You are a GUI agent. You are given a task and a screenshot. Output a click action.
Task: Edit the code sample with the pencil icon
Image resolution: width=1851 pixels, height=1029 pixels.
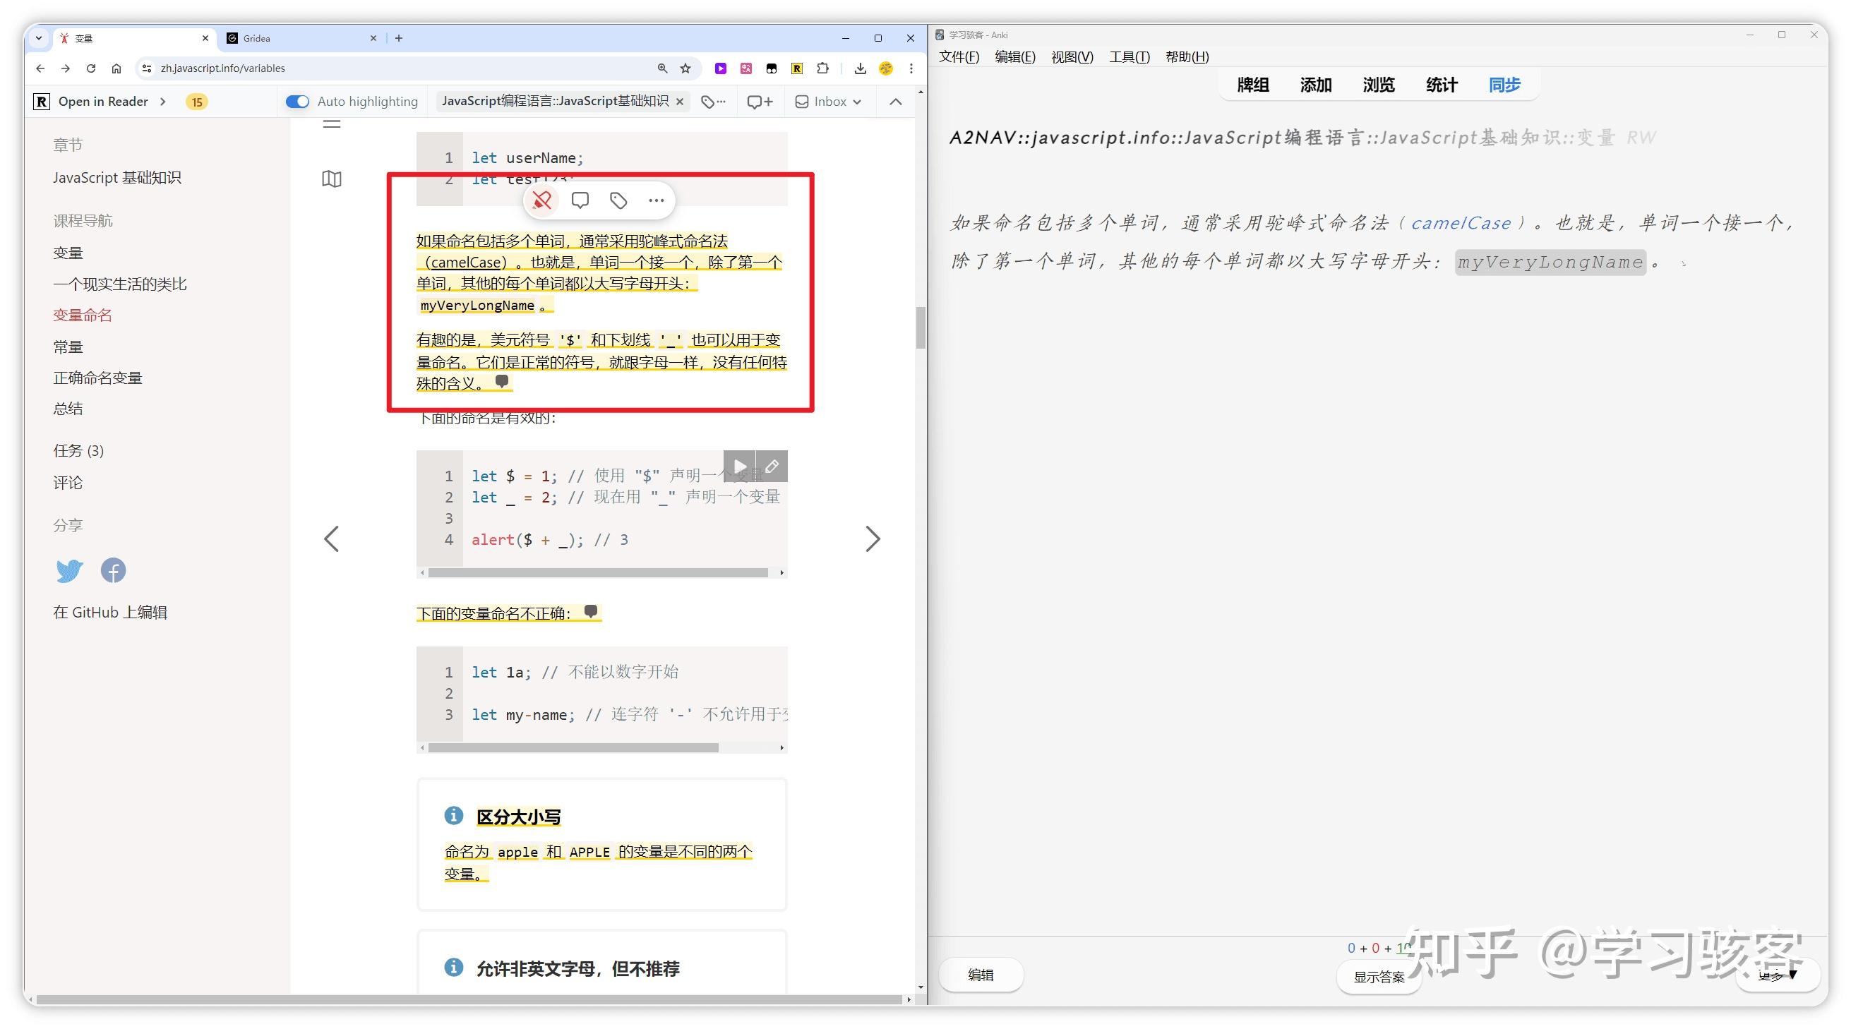(x=772, y=466)
